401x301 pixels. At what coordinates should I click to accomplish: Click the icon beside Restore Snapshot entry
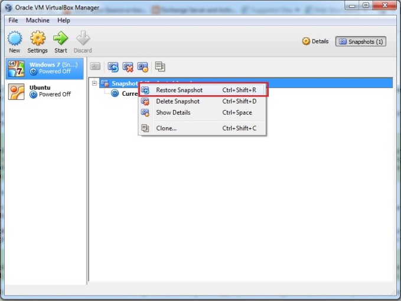click(x=145, y=90)
